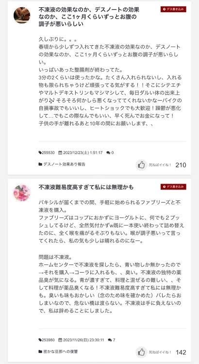This screenshot has height=364, width=199.
Task: Click the post ID number 255530
Action: click(48, 153)
